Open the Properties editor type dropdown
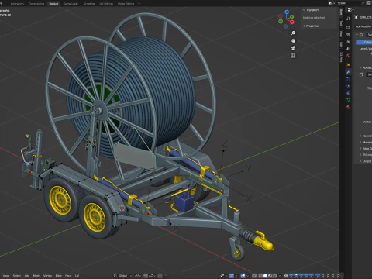The height and width of the screenshot is (279, 372). [350, 10]
